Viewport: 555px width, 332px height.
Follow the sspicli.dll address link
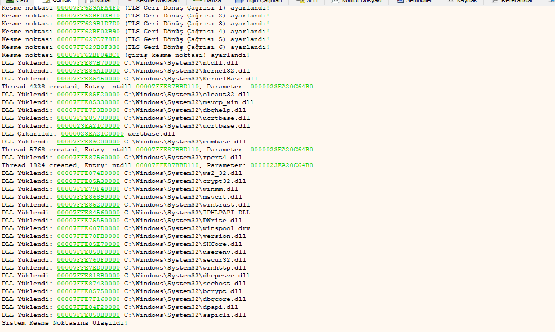pos(88,315)
